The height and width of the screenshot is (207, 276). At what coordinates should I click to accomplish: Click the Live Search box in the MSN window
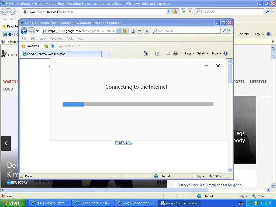(x=230, y=12)
